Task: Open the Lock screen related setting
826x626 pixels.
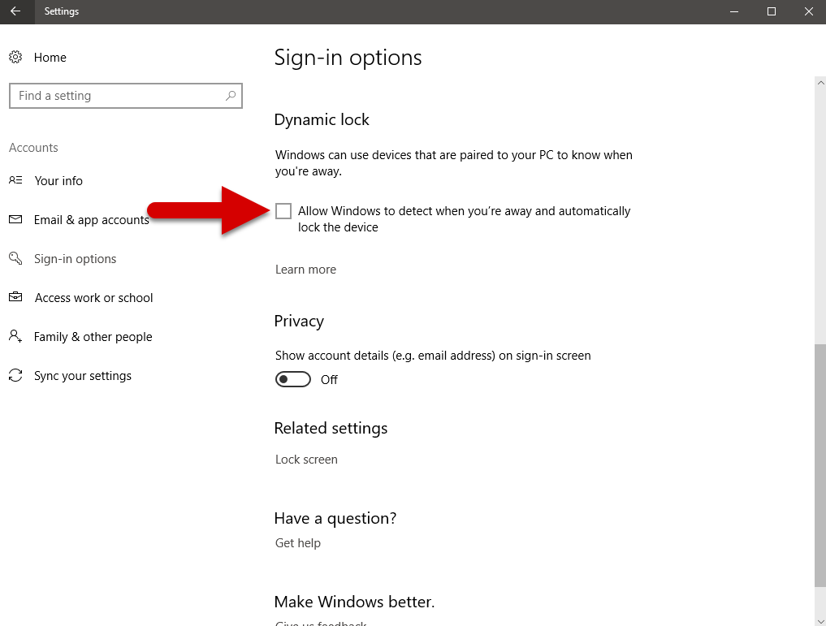Action: (x=306, y=459)
